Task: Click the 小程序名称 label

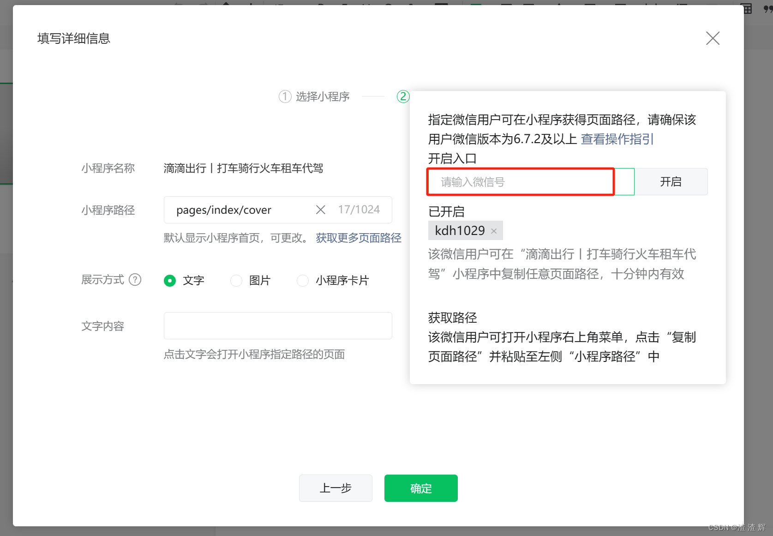Action: [x=108, y=168]
